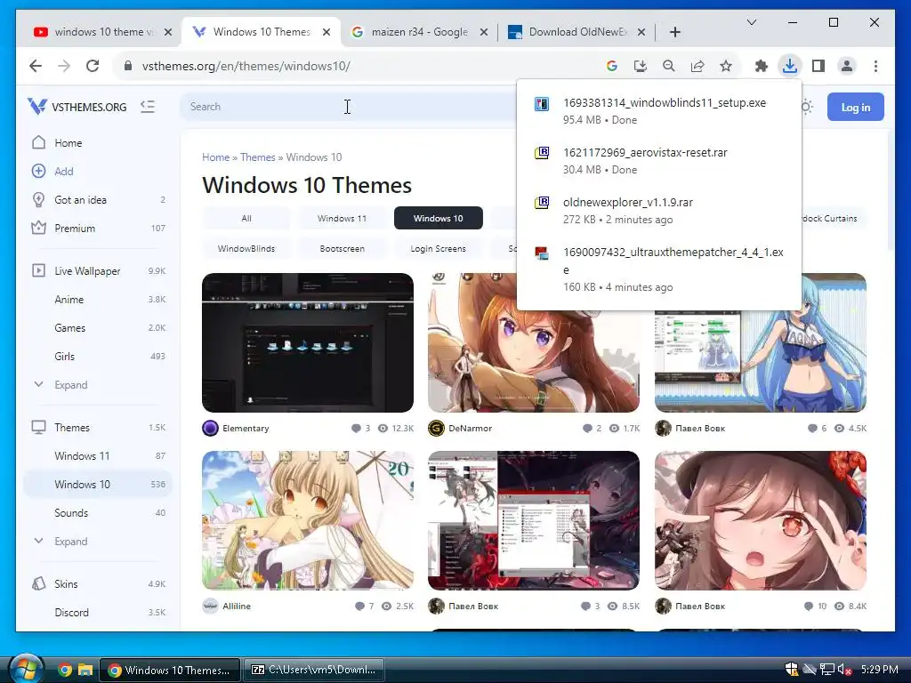Click the share page icon

click(x=697, y=66)
